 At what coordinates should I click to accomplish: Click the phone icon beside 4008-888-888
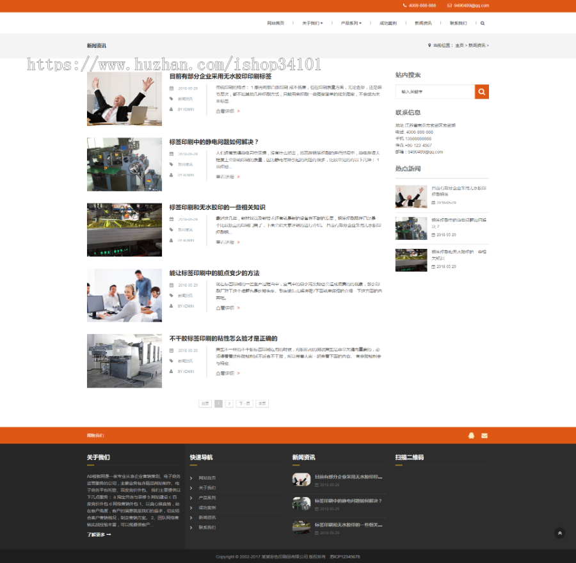[403, 6]
